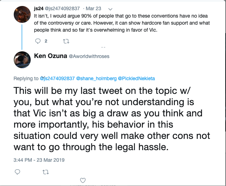Click the @PickledNekieta mention
Image resolution: width=226 pixels, height=186 pixels.
[x=136, y=78]
